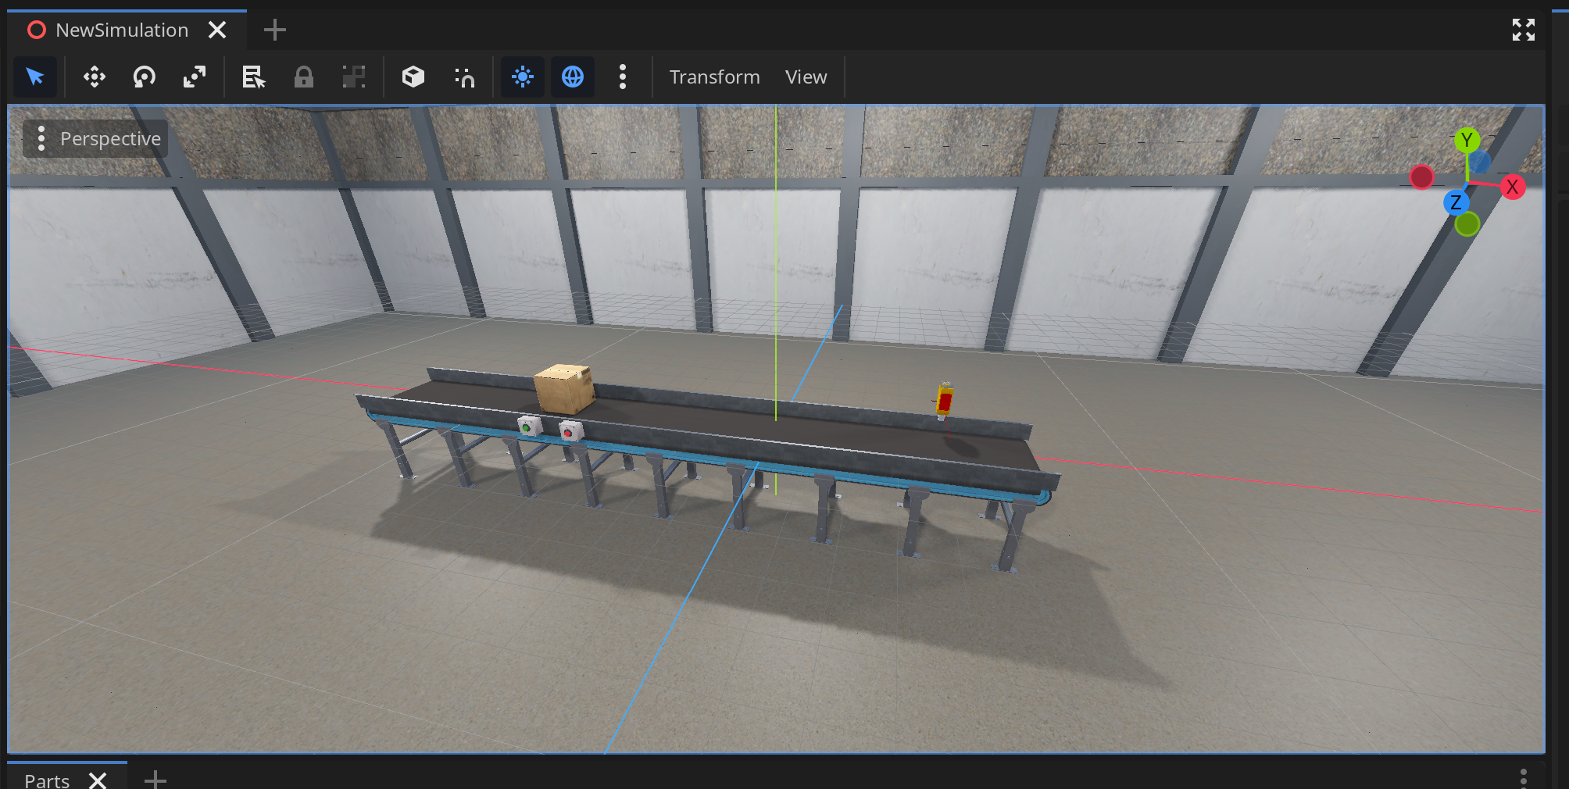Open the Transform menu
Screen dimensions: 1569x789
tap(714, 77)
